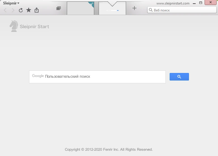
Task: Go back with the left arrow button
Action: pos(5,10)
